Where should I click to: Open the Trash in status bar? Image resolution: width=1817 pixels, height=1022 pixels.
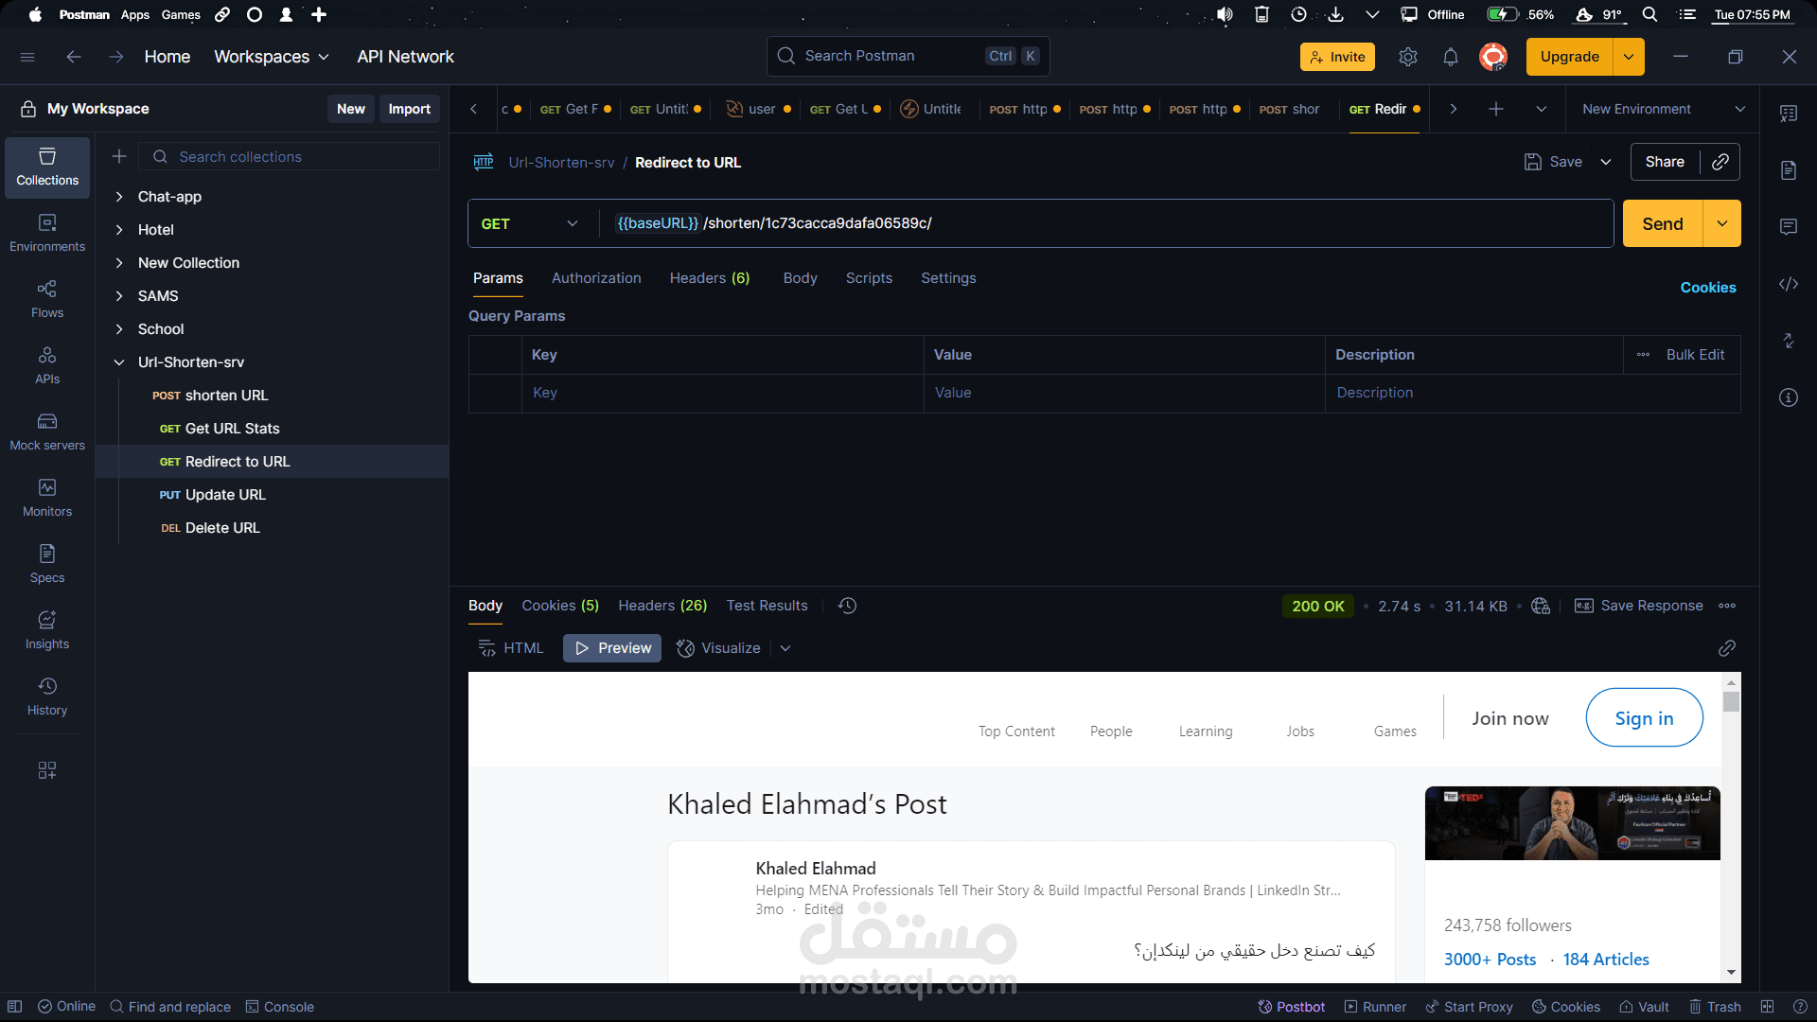pos(1716,1007)
